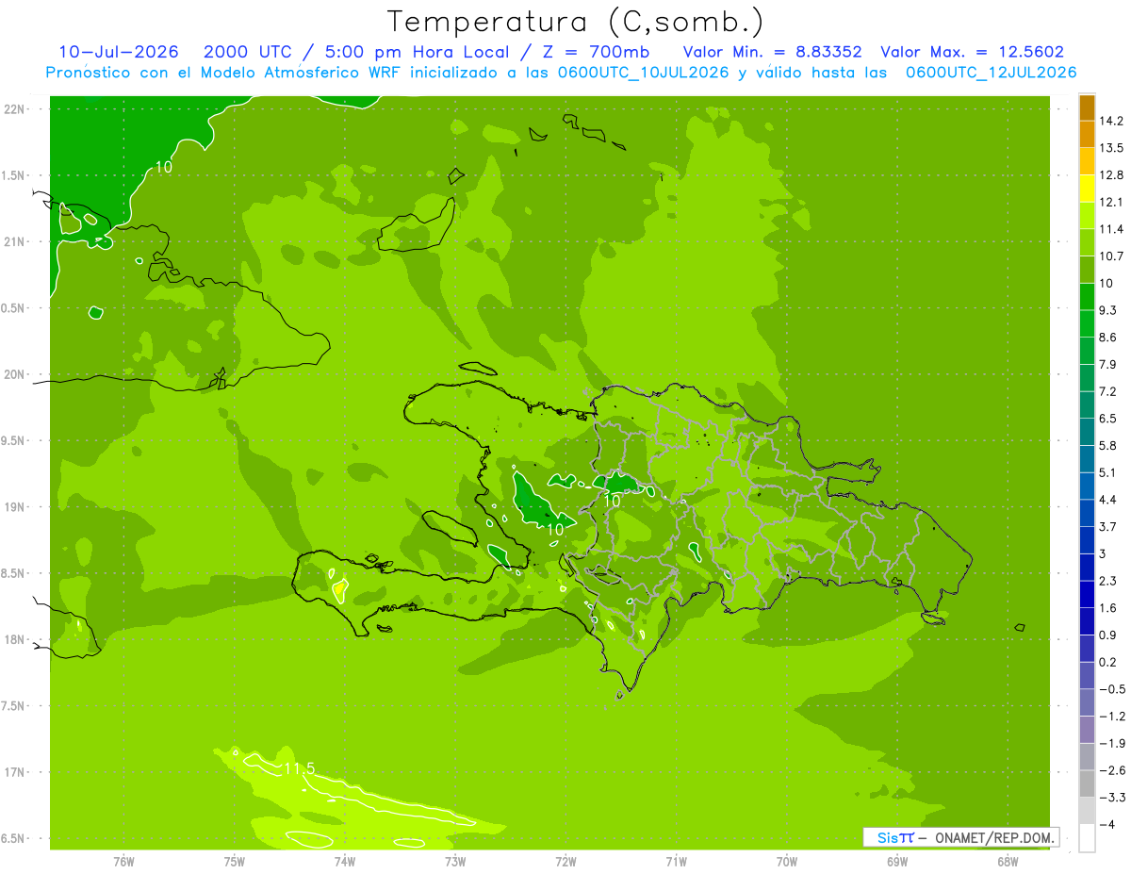The height and width of the screenshot is (874, 1131).
Task: Pick the orange color band above 14.2
Action: pyautogui.click(x=1087, y=107)
